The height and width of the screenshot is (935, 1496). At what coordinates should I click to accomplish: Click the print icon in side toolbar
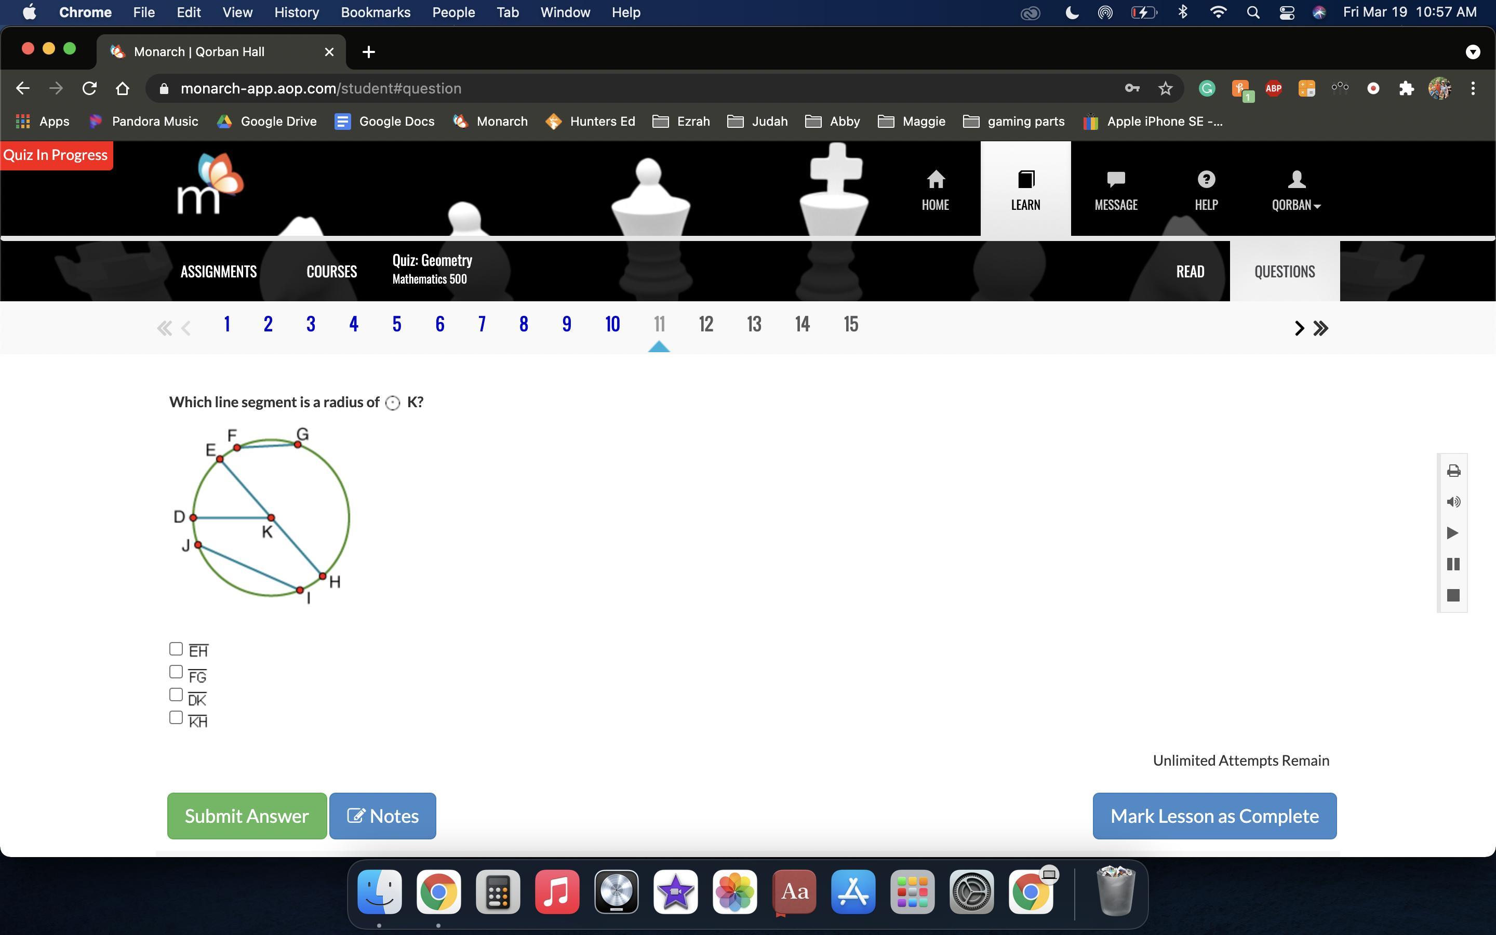(1453, 471)
